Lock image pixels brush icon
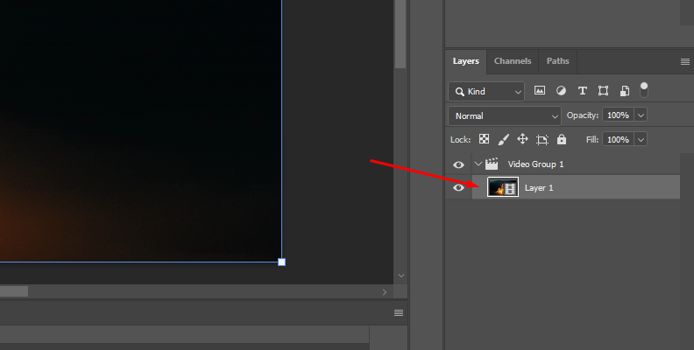 (504, 139)
